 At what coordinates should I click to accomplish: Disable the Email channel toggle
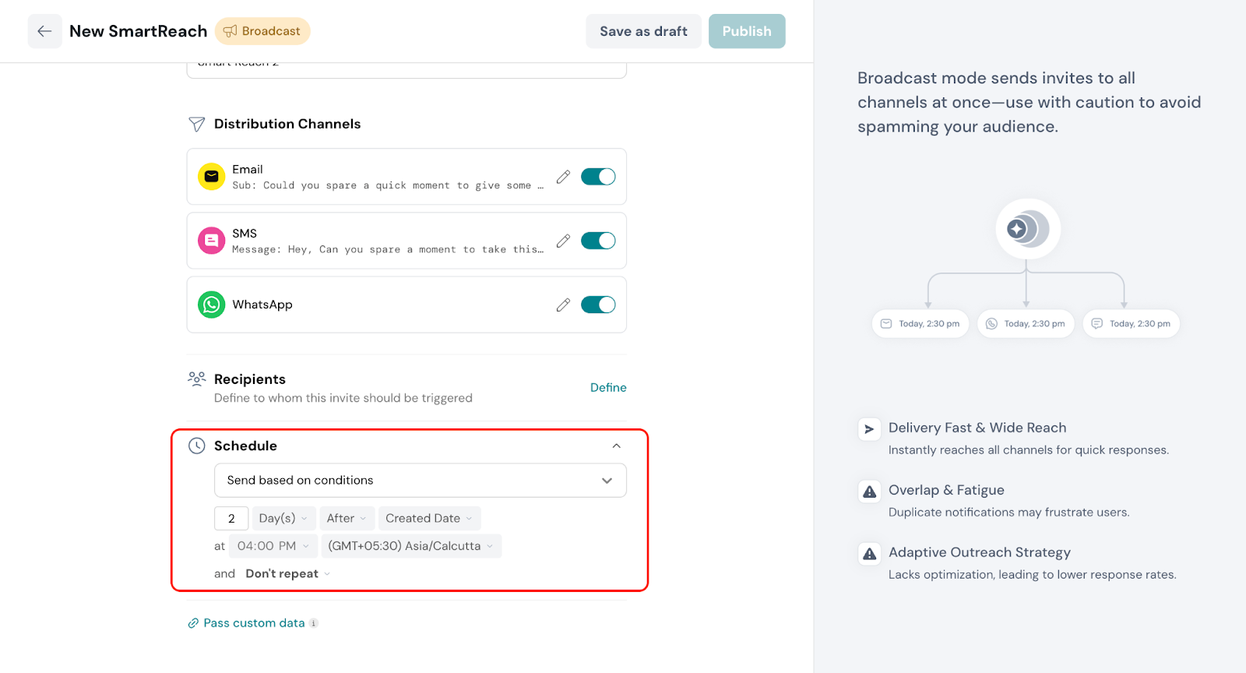[x=598, y=177]
